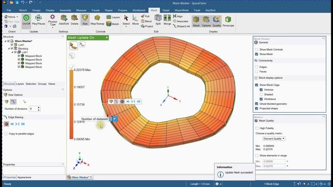333x187 pixels.
Task: Check Copy to parallel edges
Action: (6, 134)
